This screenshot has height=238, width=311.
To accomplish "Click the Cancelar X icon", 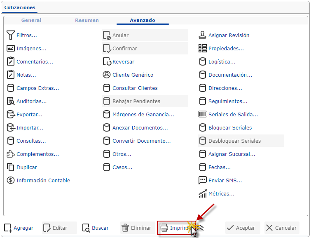I will 269,228.
